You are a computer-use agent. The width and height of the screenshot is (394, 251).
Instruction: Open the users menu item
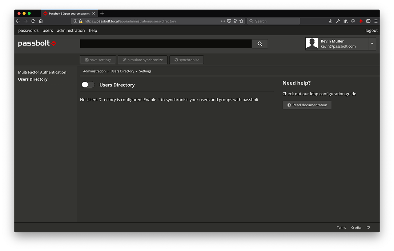point(48,30)
